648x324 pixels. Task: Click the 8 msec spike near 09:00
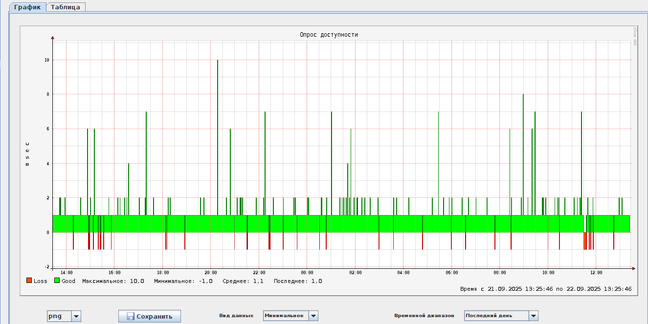point(523,147)
